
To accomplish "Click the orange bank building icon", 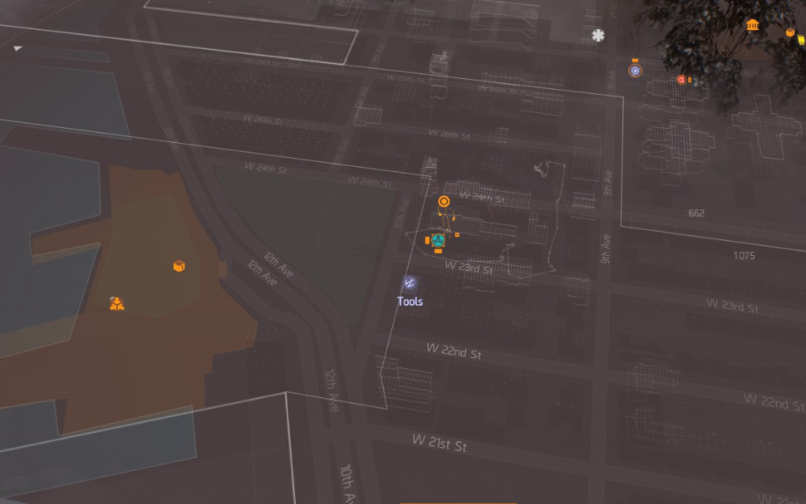I will pyautogui.click(x=752, y=24).
